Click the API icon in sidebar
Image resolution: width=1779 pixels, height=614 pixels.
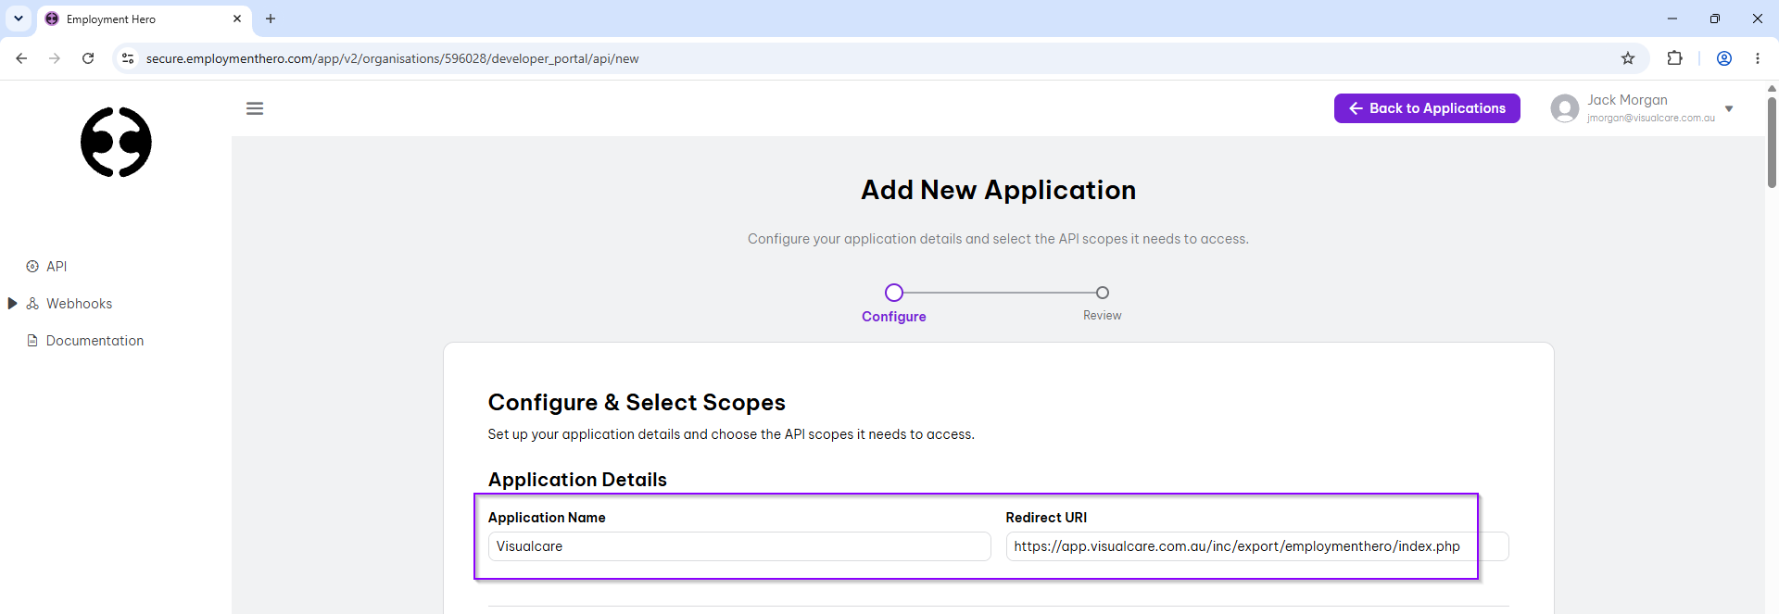[x=32, y=267]
